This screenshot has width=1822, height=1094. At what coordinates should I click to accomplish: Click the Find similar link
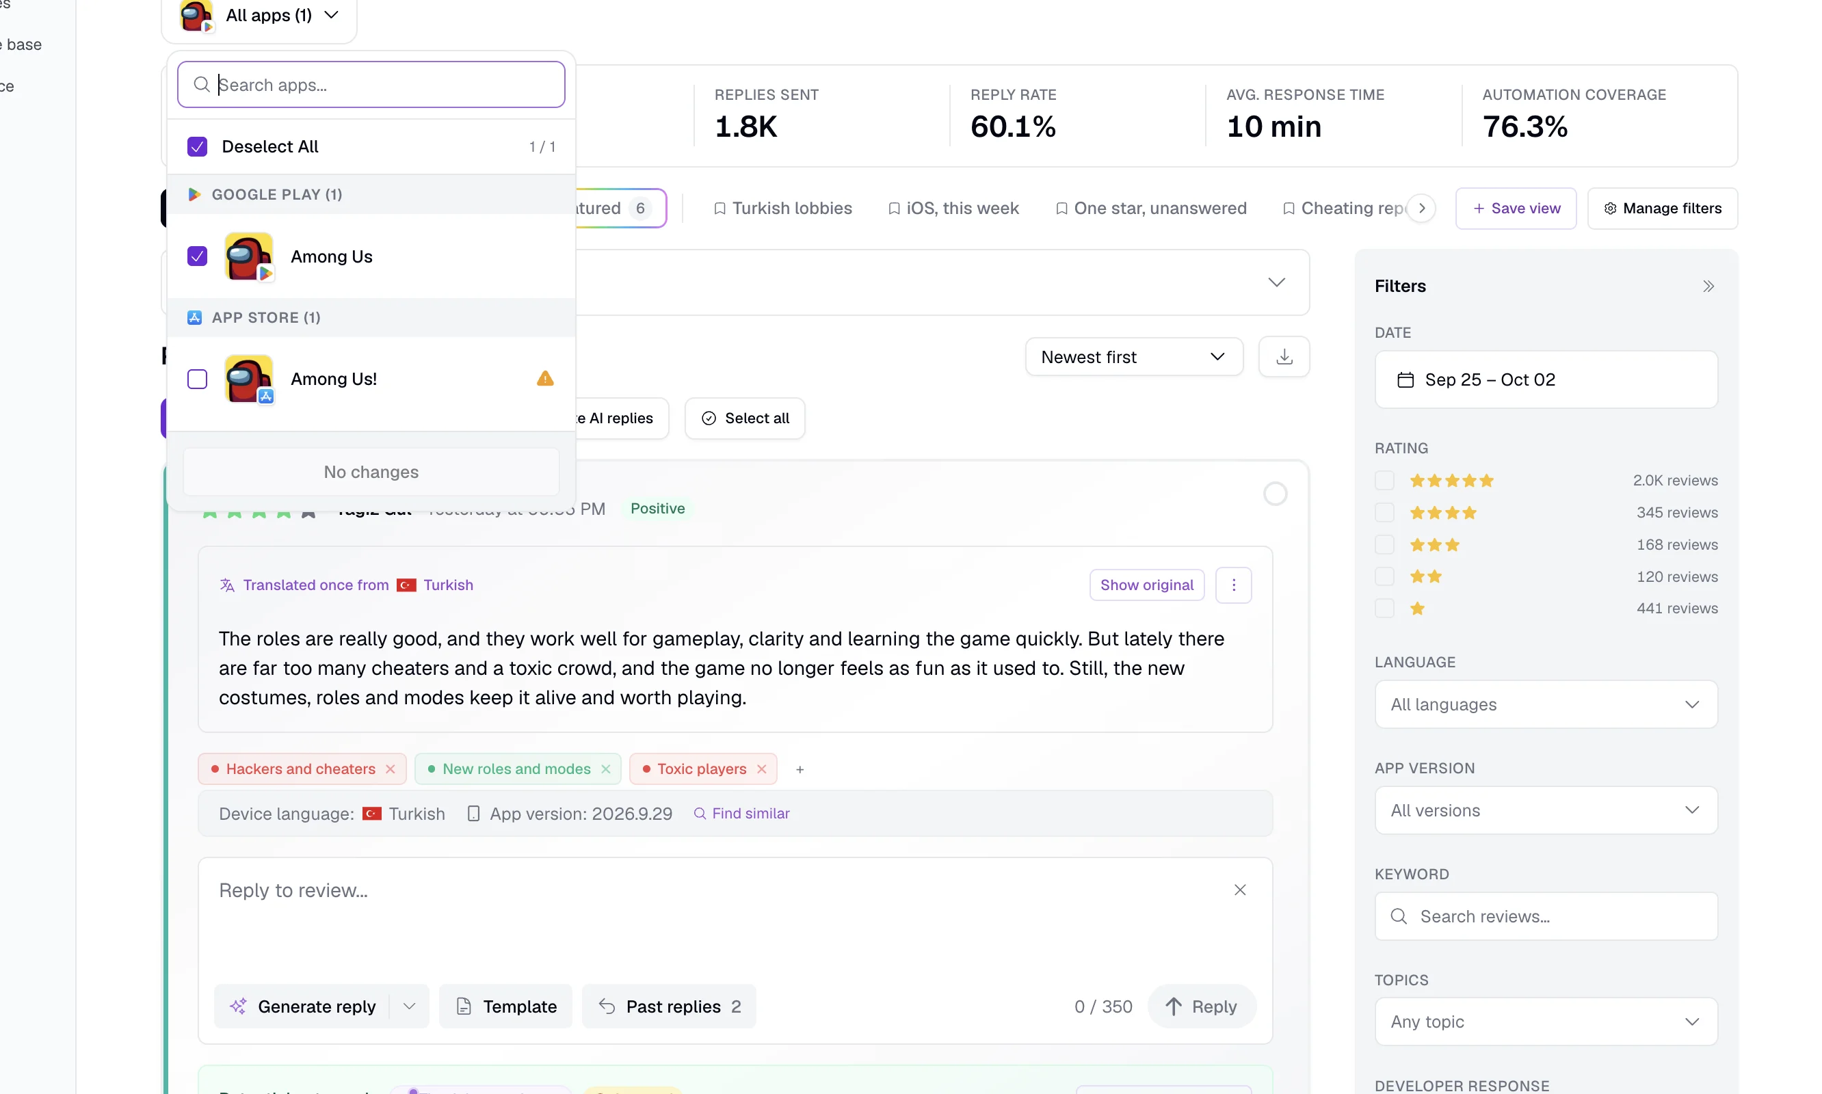[x=741, y=814]
